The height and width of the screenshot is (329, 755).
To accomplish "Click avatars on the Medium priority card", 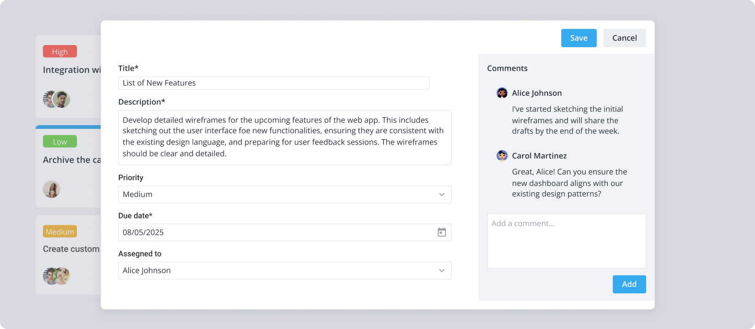I will click(x=57, y=276).
